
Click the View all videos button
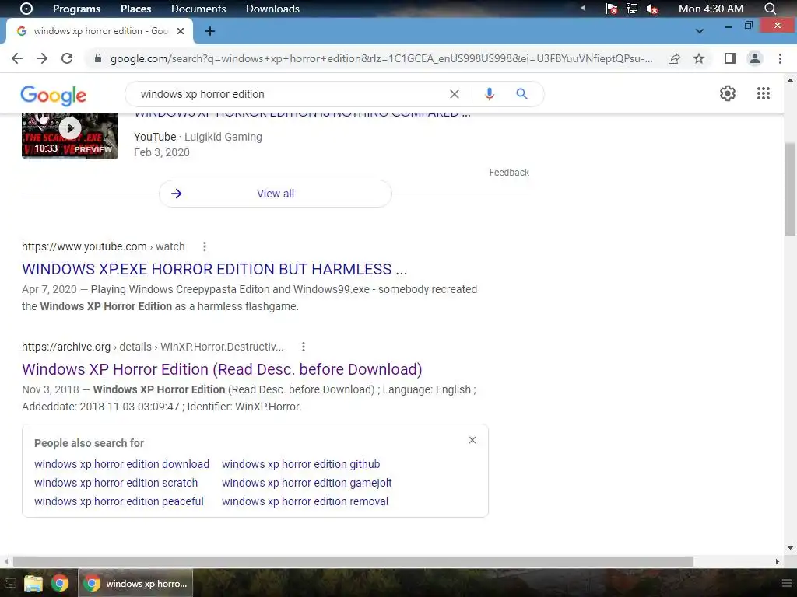coord(275,194)
